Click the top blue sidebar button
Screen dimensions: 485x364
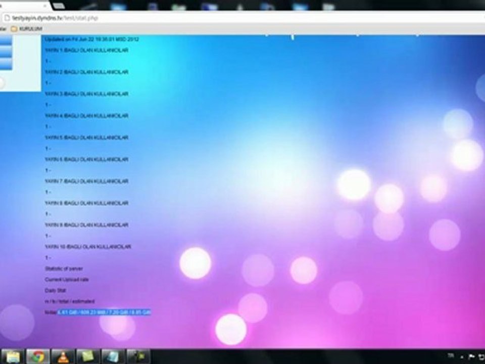tap(6, 40)
